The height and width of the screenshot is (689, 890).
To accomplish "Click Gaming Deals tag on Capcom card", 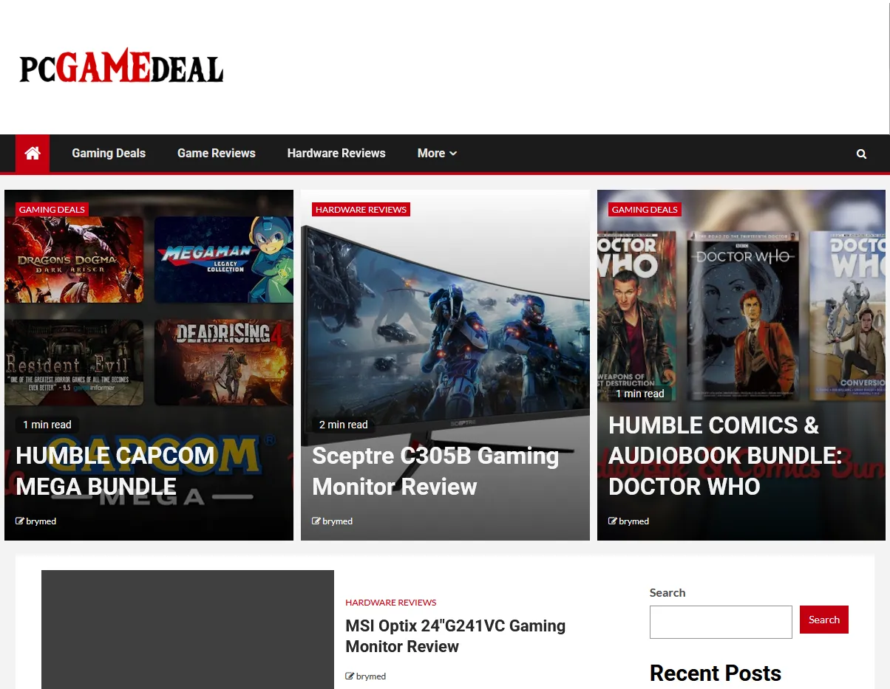I will click(52, 210).
